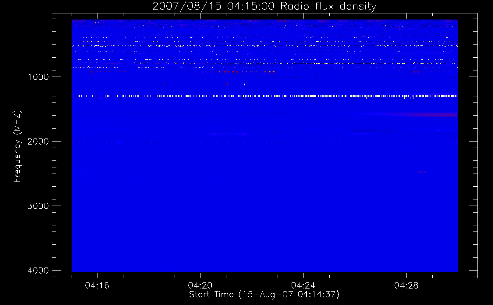Click the 04:28 time tick label
The width and height of the screenshot is (493, 305).
[406, 286]
